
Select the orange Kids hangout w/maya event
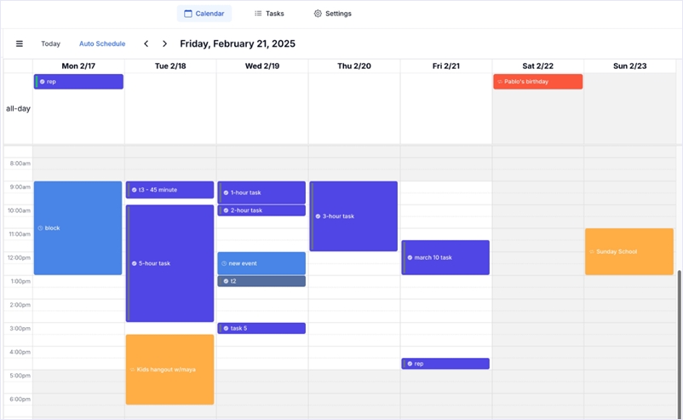click(169, 370)
